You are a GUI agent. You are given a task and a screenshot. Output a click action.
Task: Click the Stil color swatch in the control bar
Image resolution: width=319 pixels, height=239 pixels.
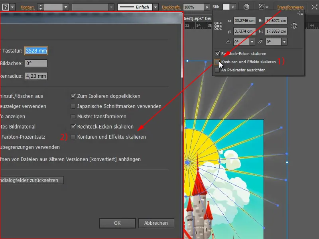tap(226, 6)
